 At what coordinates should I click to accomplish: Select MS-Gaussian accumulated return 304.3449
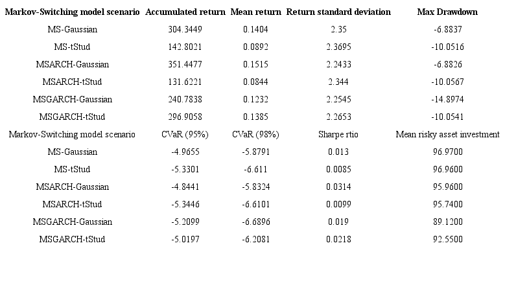tap(185, 30)
